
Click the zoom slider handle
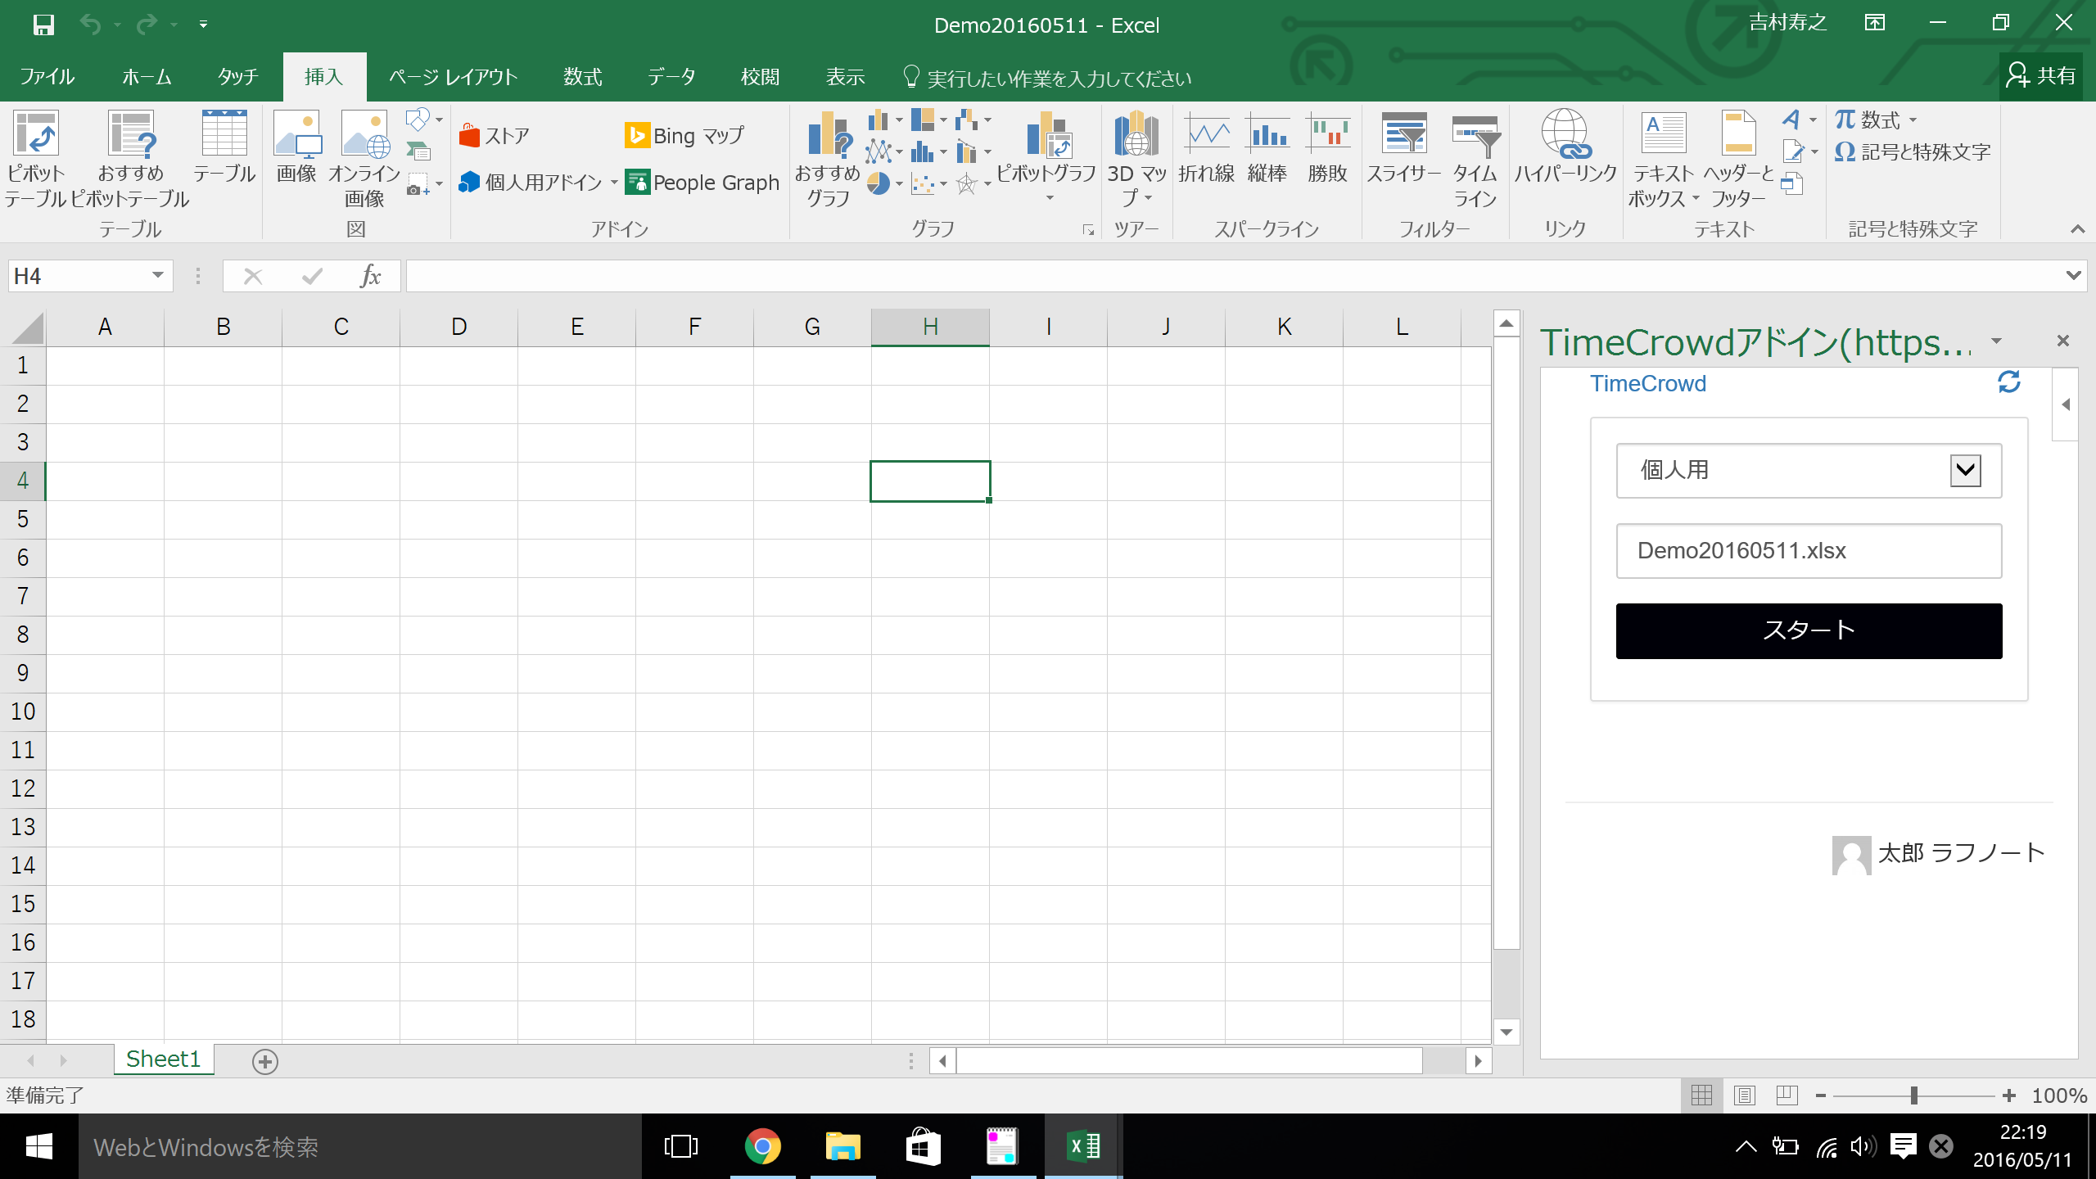pos(1913,1095)
